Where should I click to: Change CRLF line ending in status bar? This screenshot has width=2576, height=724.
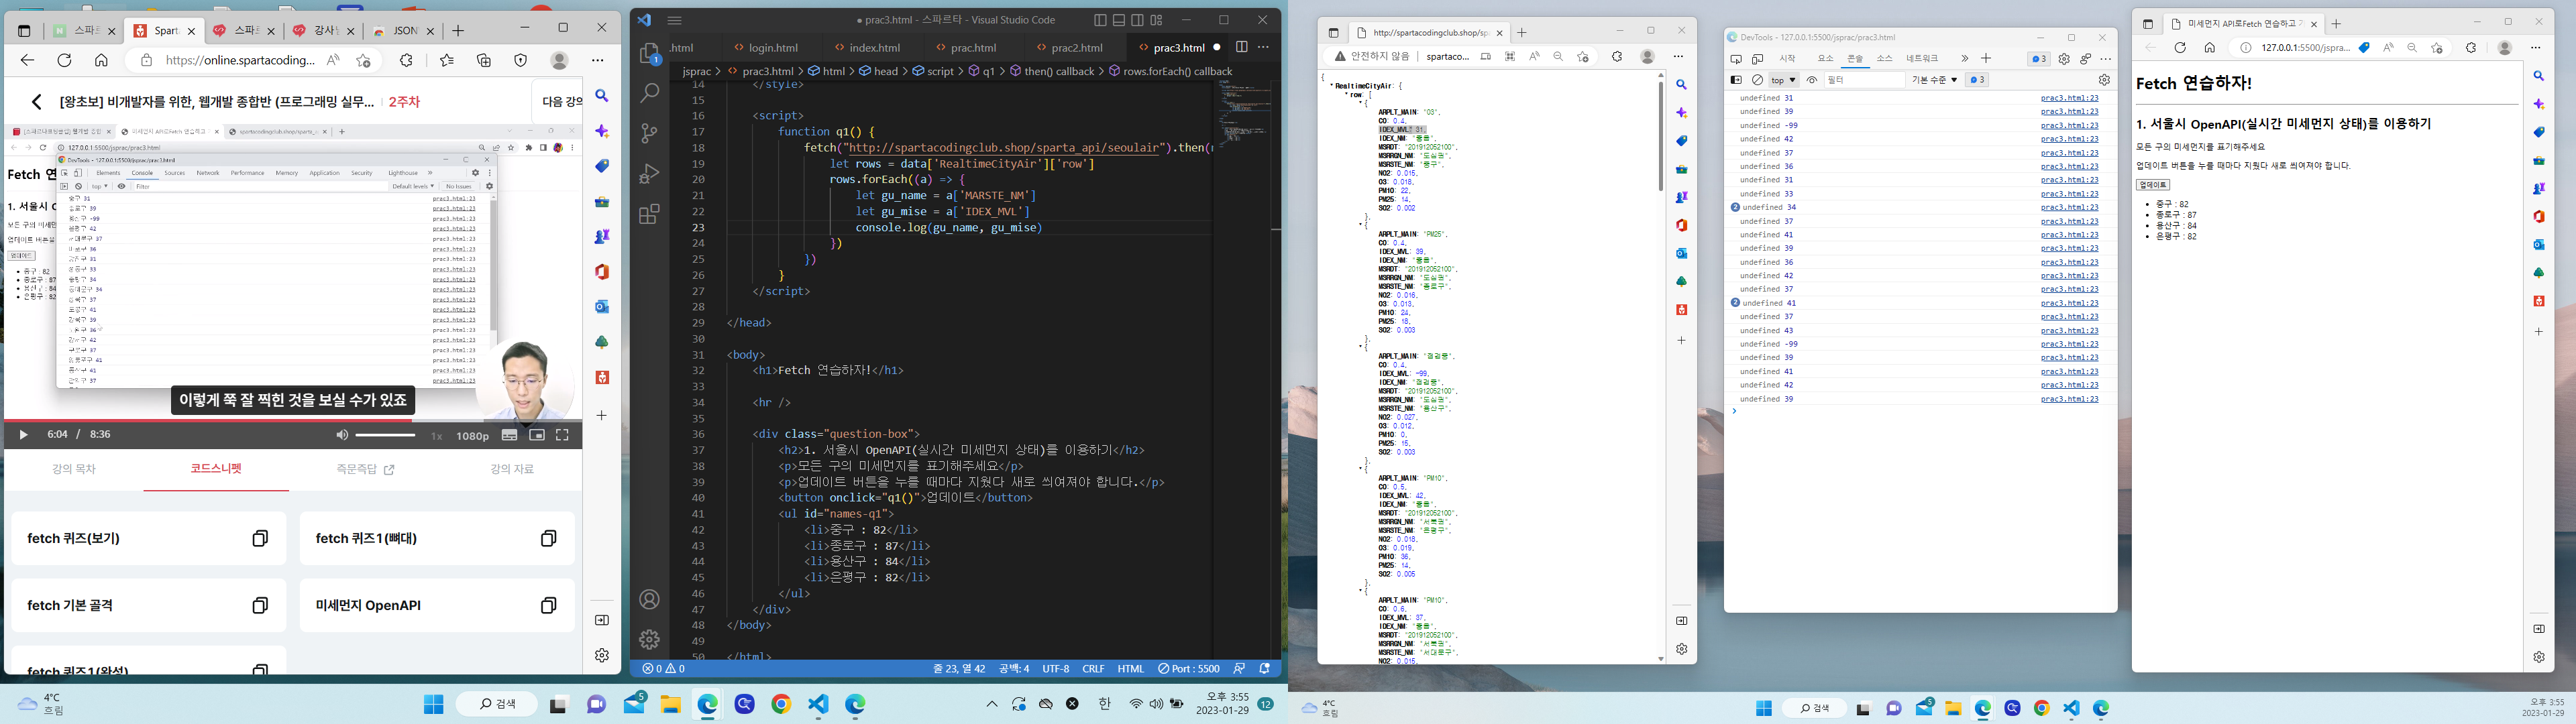point(1093,669)
